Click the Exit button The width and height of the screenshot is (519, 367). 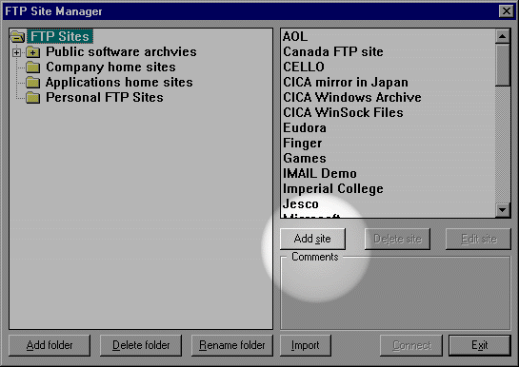(x=480, y=345)
